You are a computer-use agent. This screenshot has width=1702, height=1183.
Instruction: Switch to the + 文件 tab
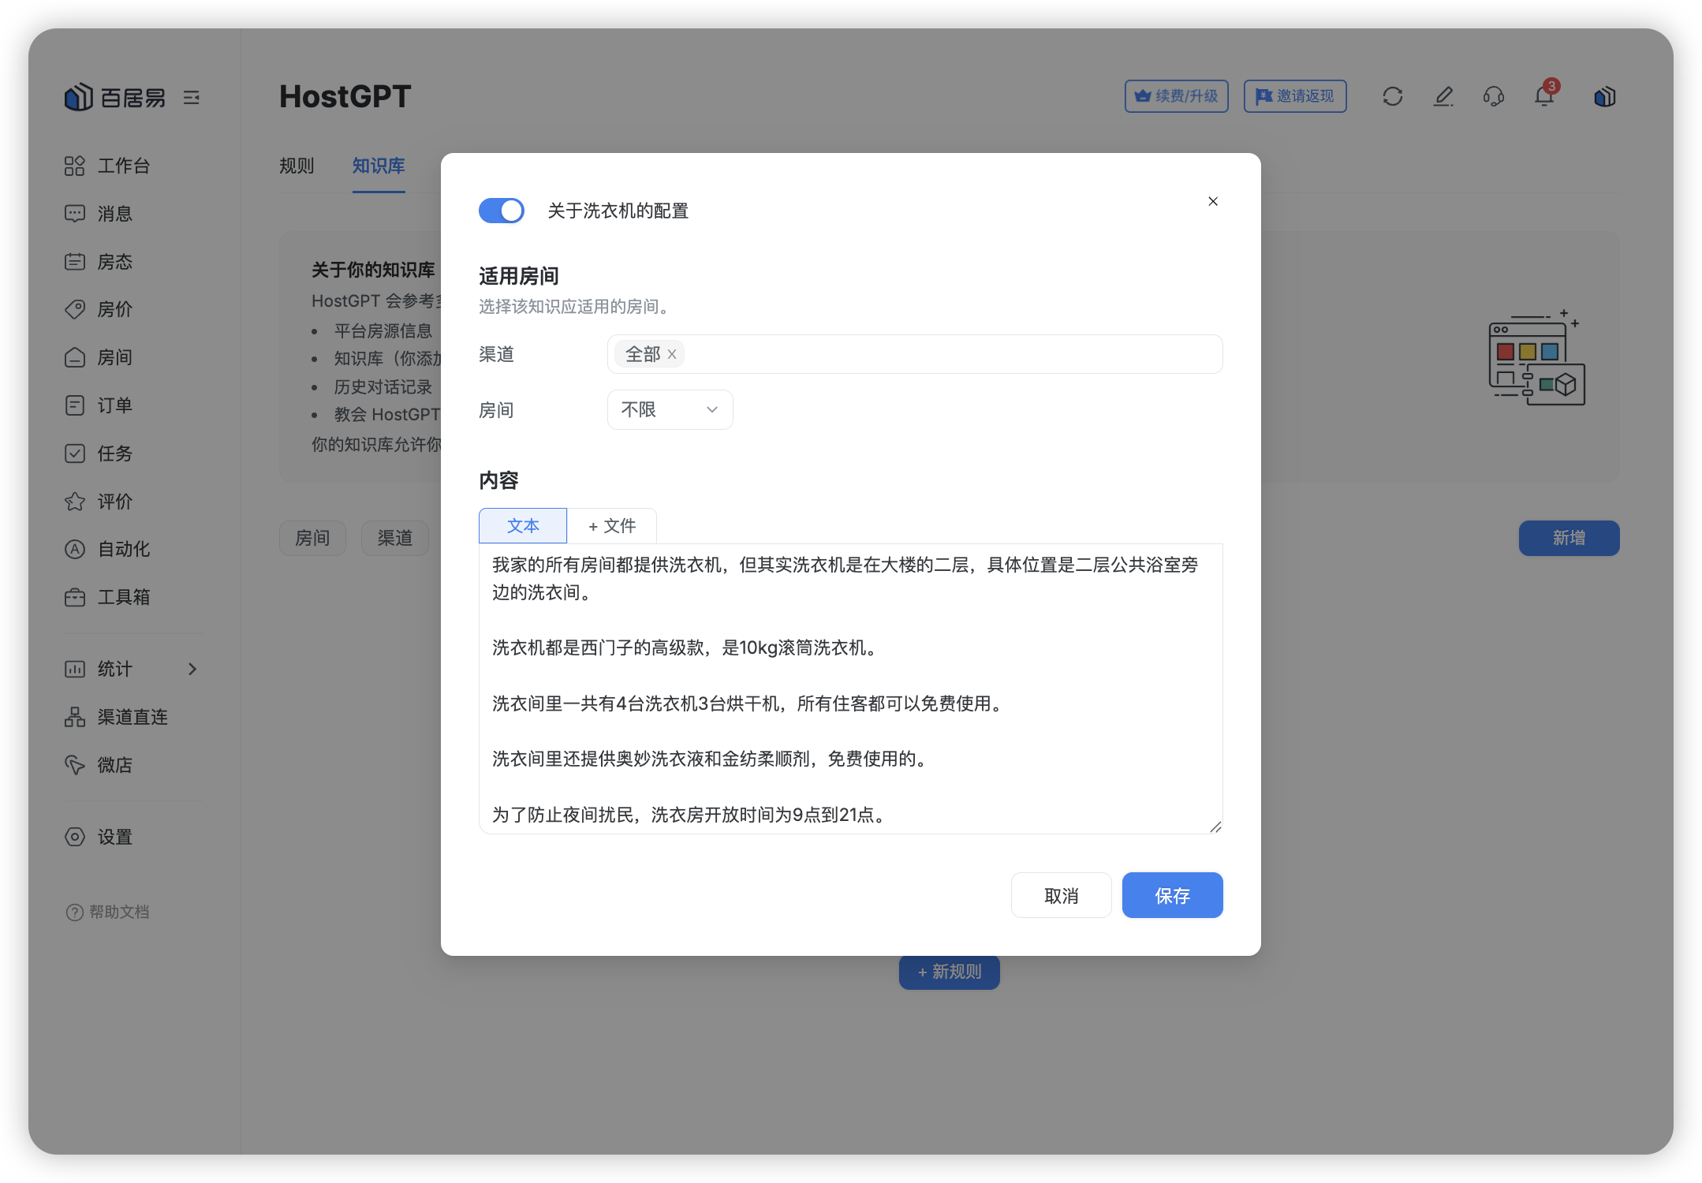point(612,526)
